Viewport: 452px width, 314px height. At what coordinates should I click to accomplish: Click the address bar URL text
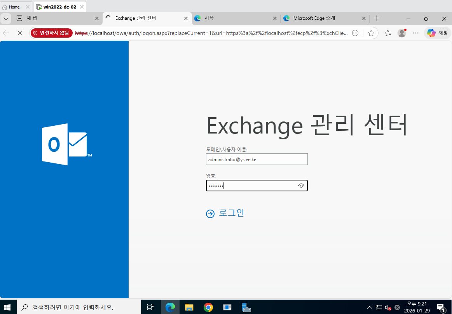coord(211,33)
